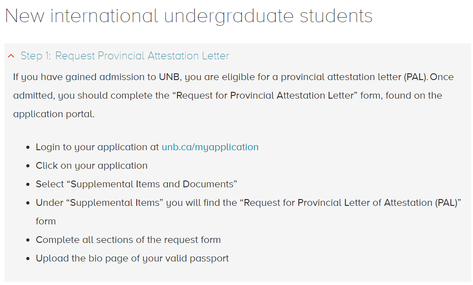Viewport: 473px width, 285px height.
Task: Click 'Complete all sections of the request form'
Action: coord(128,240)
